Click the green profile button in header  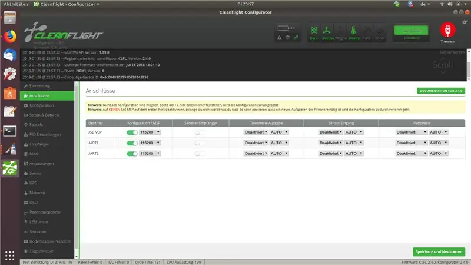pos(411,31)
